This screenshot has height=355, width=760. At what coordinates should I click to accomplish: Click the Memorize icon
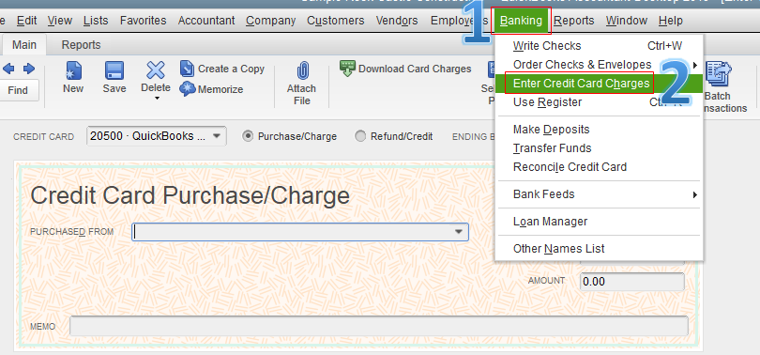(x=187, y=89)
